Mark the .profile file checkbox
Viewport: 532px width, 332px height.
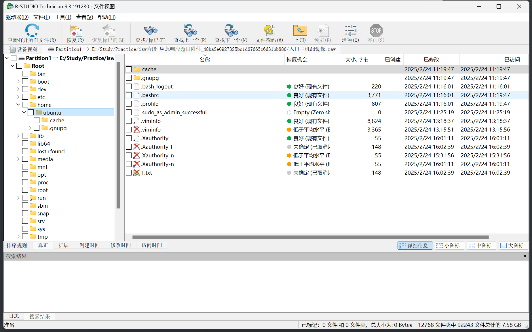point(129,104)
